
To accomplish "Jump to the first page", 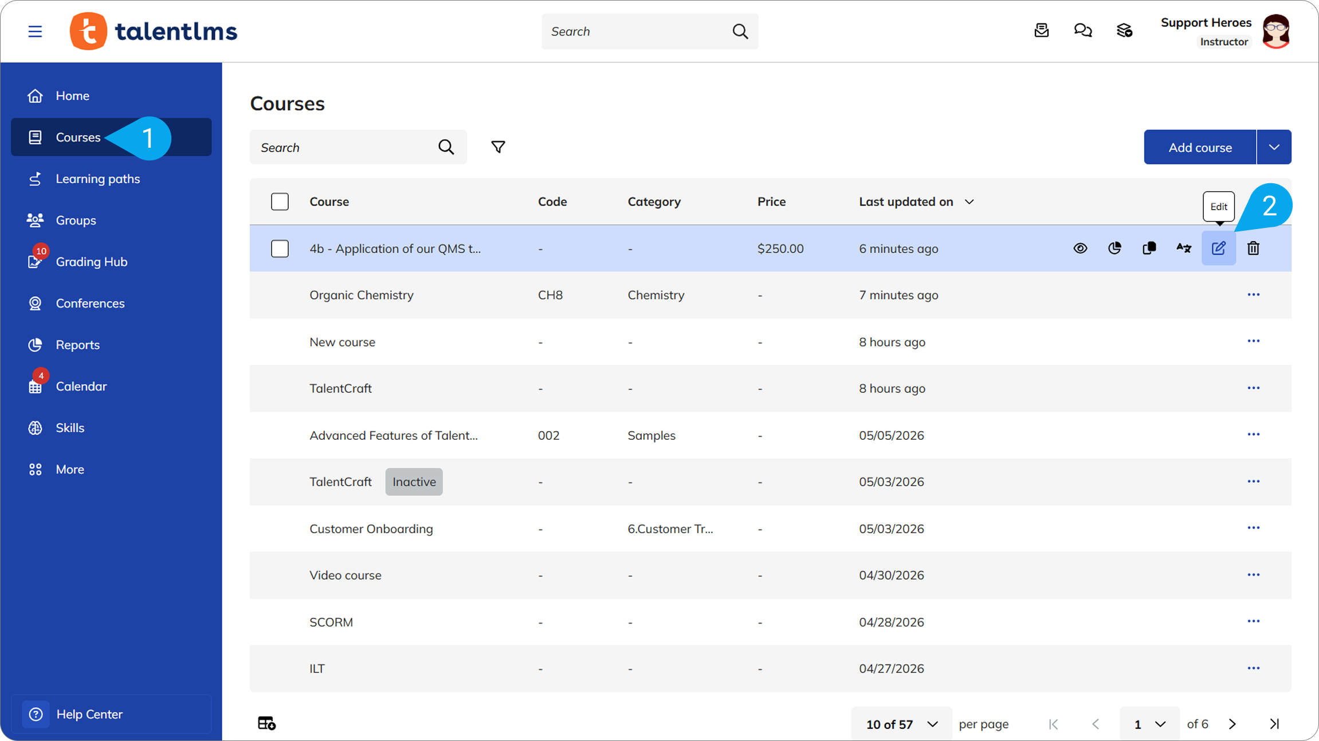I will point(1053,724).
